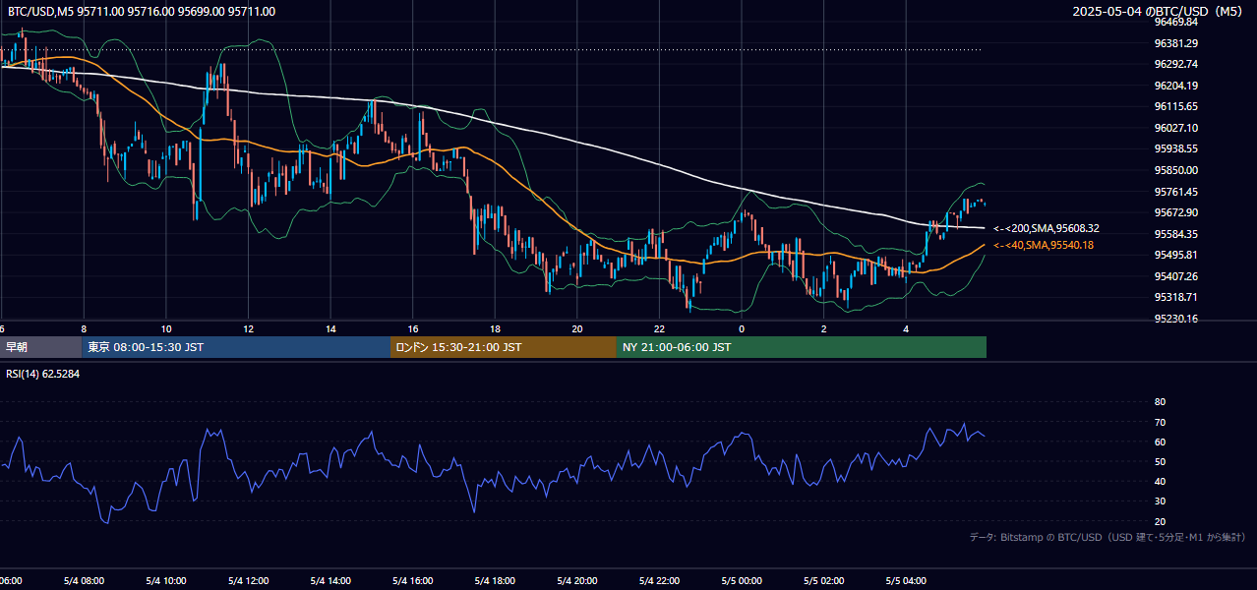Screen dimensions: 1257x590
Task: Click RSI axis level 70
Action: [x=1160, y=422]
